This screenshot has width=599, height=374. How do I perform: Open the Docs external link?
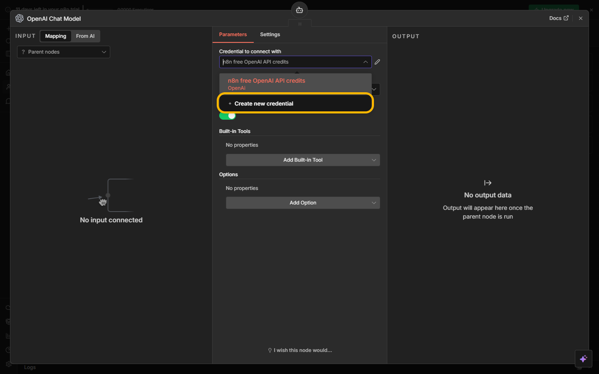pyautogui.click(x=558, y=18)
